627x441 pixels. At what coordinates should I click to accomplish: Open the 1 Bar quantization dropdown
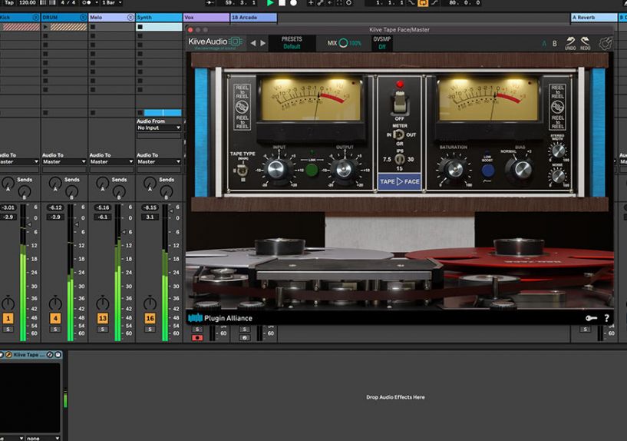click(x=111, y=2)
